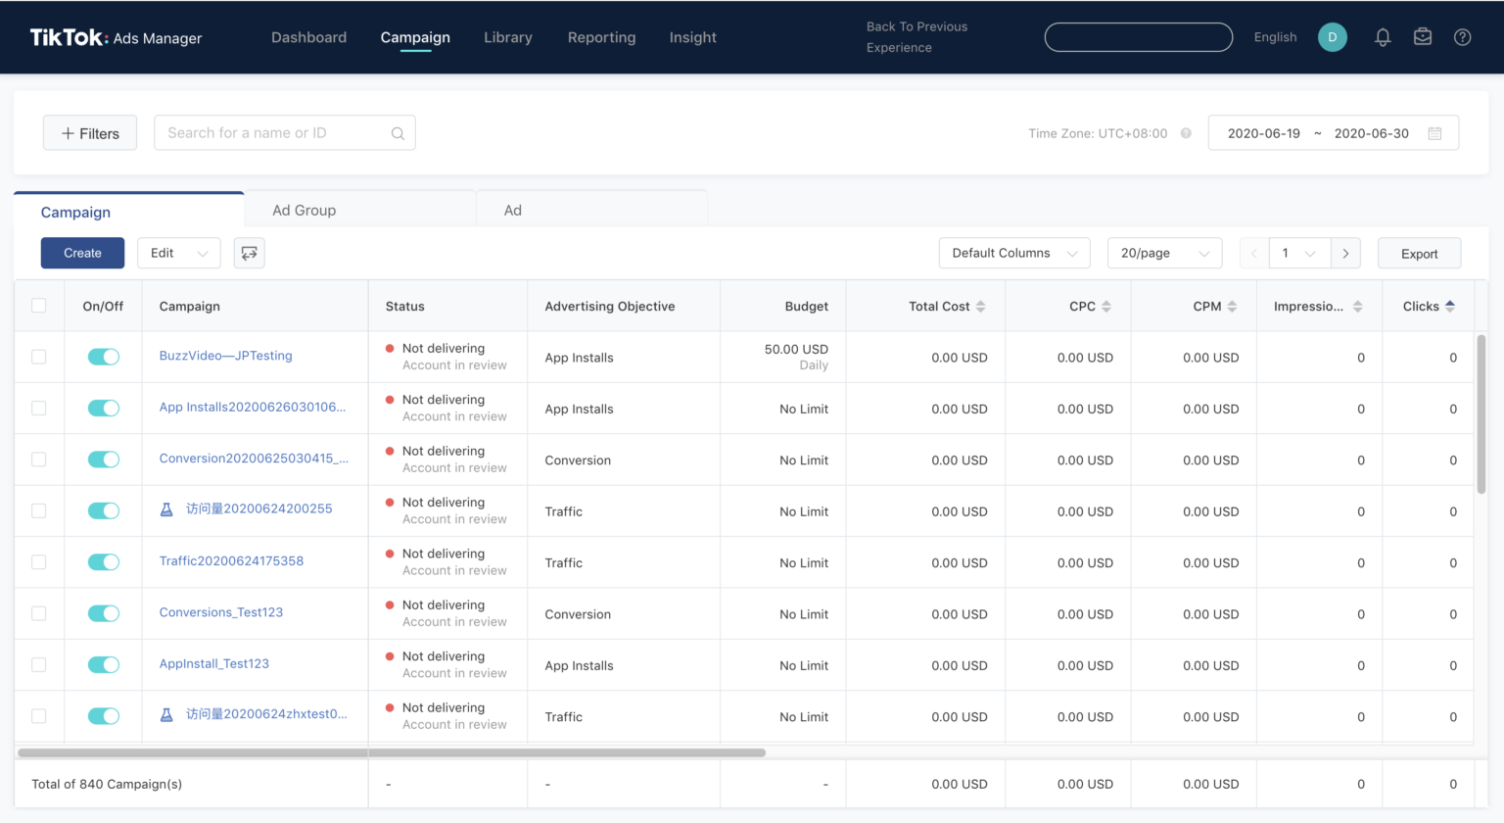Select the Campaign tab
Viewport: 1504px width, 823px height.
point(128,210)
